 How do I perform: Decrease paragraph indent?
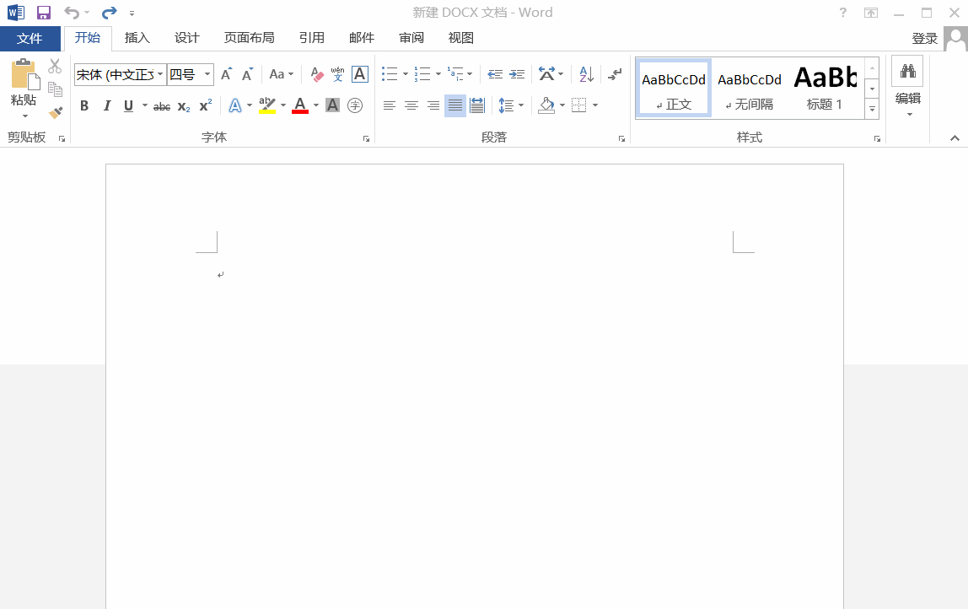tap(495, 74)
